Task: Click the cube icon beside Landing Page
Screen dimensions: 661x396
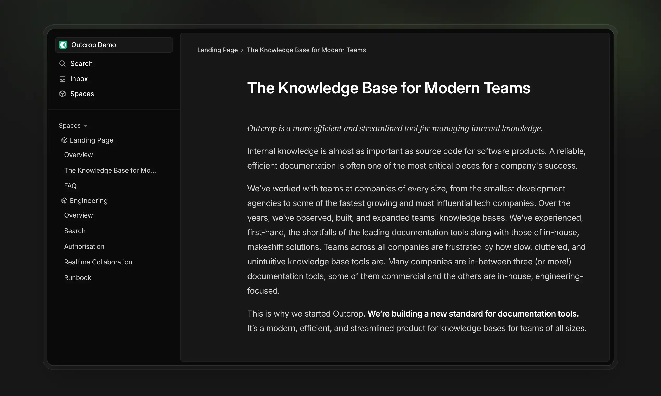Action: 64,140
